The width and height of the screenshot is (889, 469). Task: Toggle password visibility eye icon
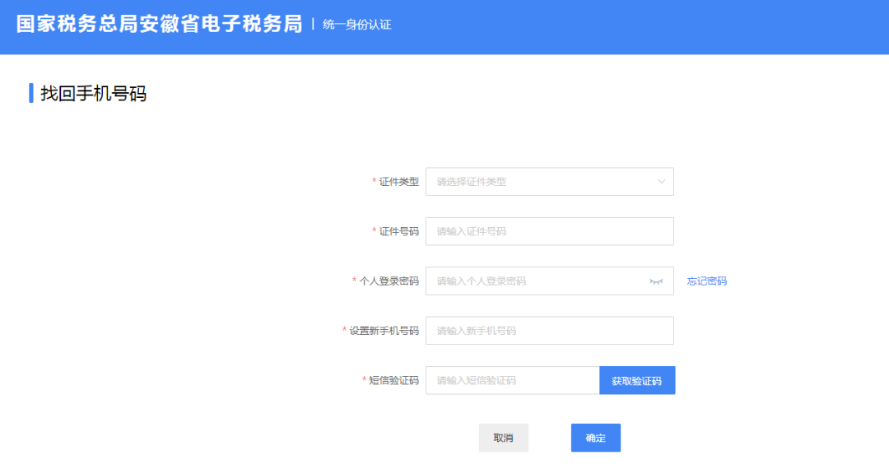[x=655, y=281]
